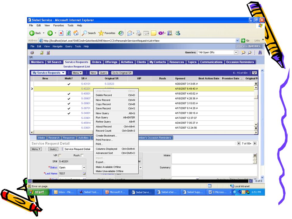The width and height of the screenshot is (292, 219).
Task: Click the page vertical scrollbar on right edge
Action: (x=262, y=124)
